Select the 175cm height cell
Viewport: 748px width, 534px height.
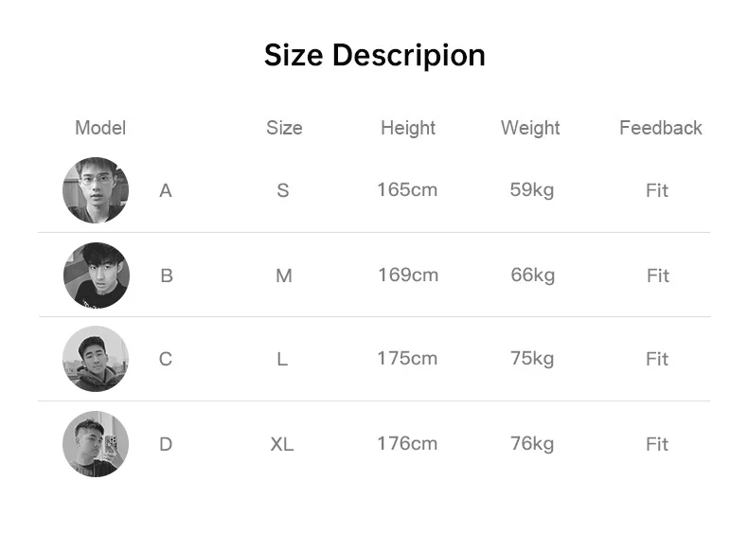[407, 358]
